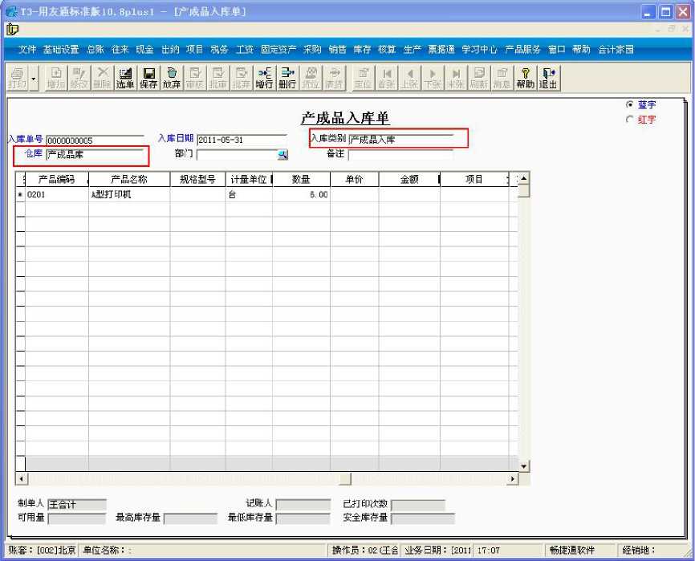Click the app icon below the title bar
Image resolution: width=695 pixels, height=561 pixels.
pos(12,29)
